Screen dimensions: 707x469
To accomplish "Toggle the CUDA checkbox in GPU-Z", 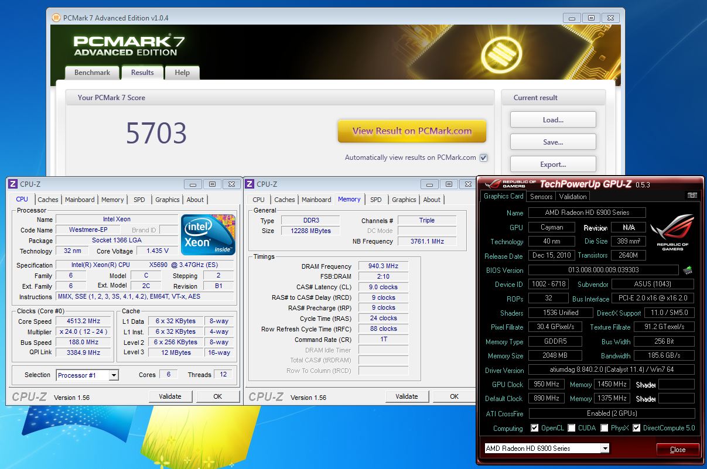I will pos(571,428).
